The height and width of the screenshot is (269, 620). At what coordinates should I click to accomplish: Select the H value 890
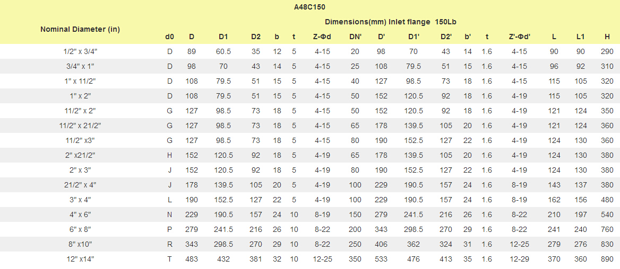pyautogui.click(x=607, y=259)
